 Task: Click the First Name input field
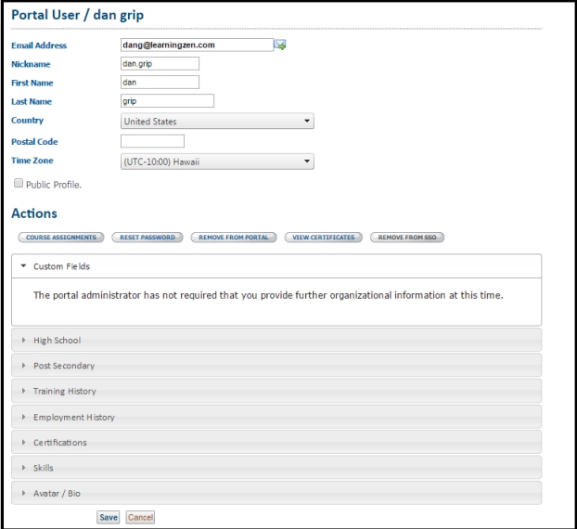tap(160, 82)
